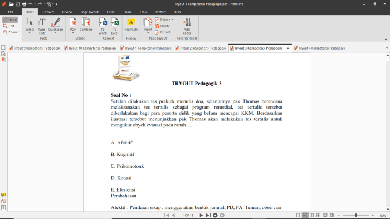Open the Zoom tool dropdown
The width and height of the screenshot is (390, 219).
(11, 32)
